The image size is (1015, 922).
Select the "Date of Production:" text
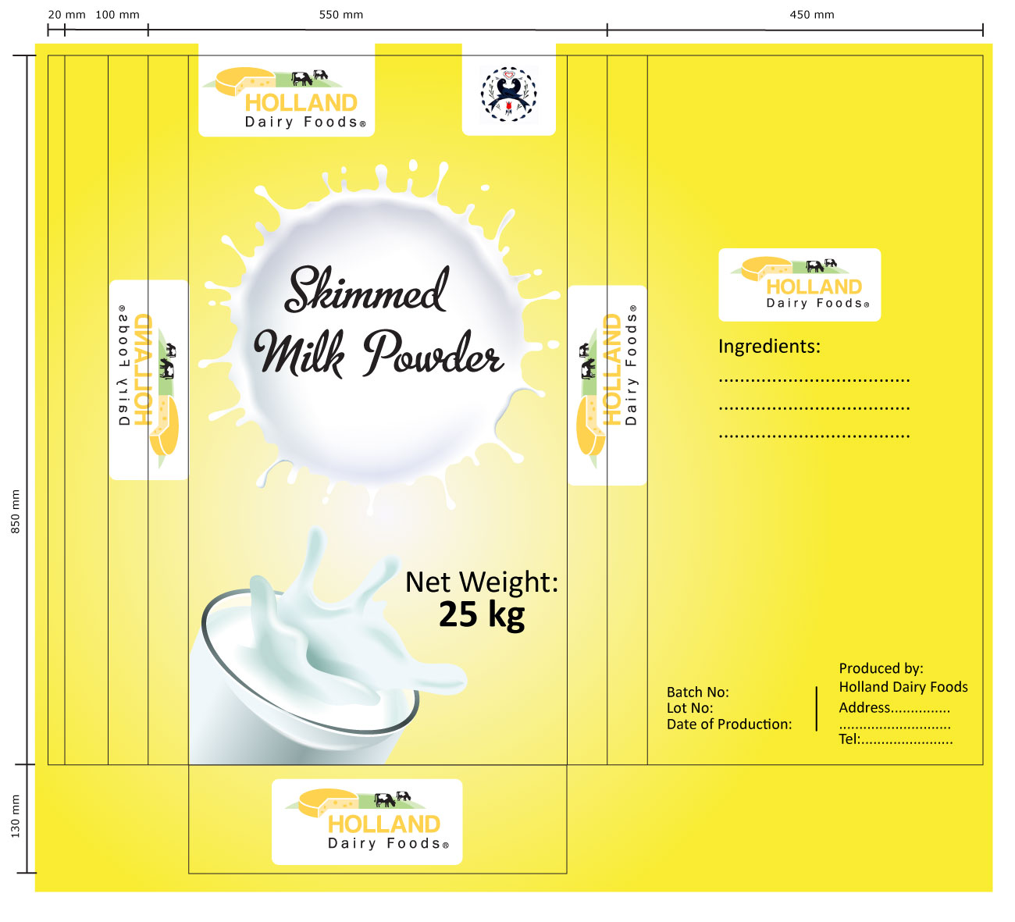click(x=729, y=724)
